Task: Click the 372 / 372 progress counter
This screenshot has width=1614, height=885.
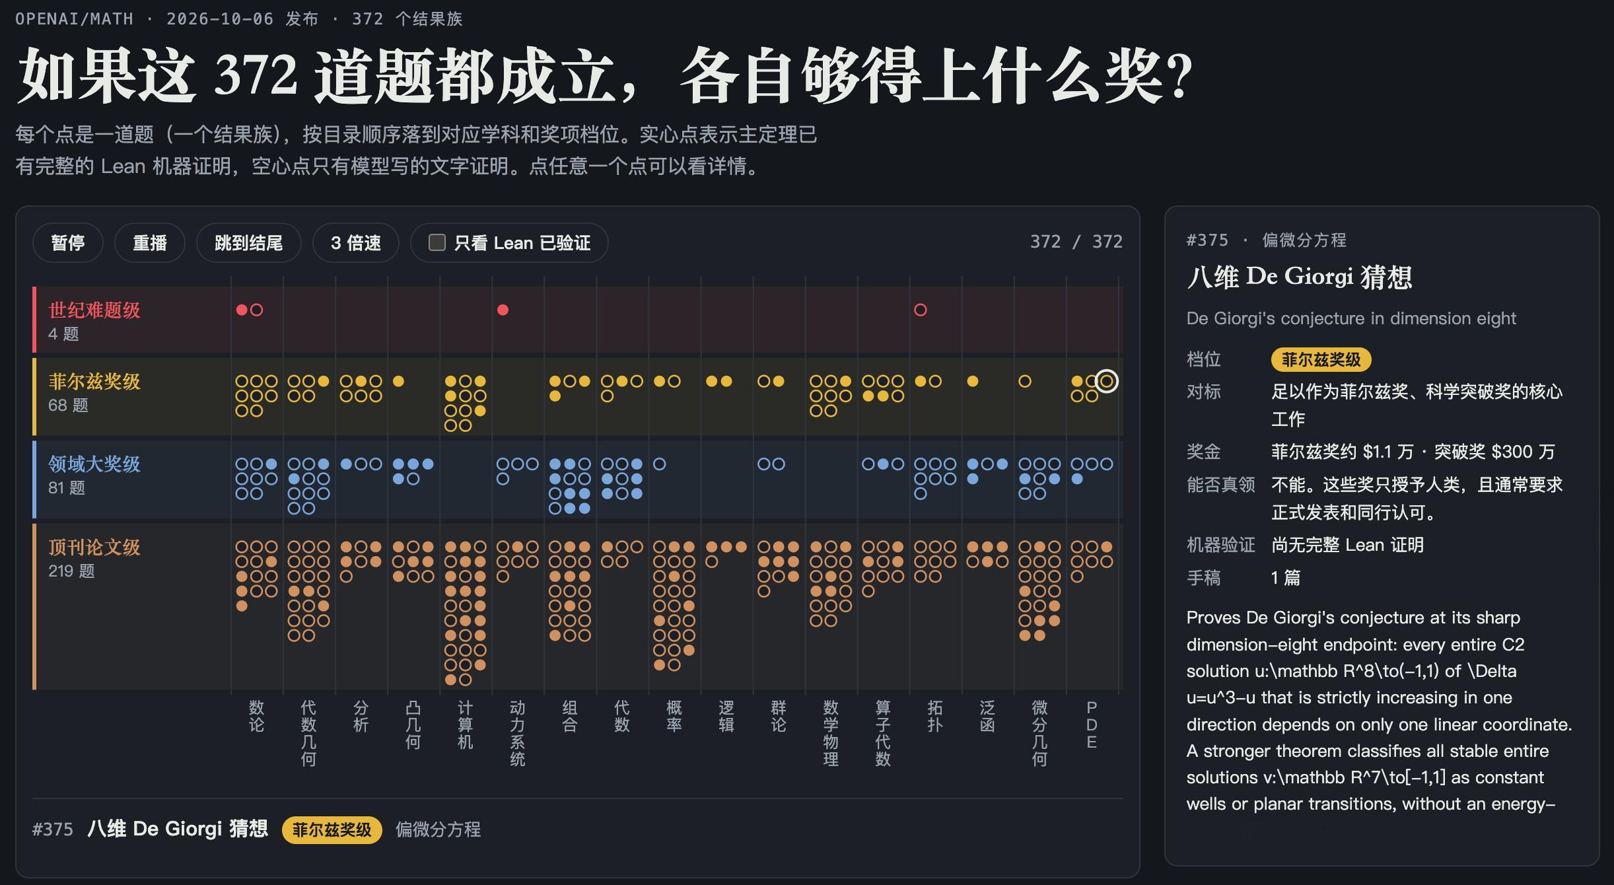Action: (x=1076, y=242)
